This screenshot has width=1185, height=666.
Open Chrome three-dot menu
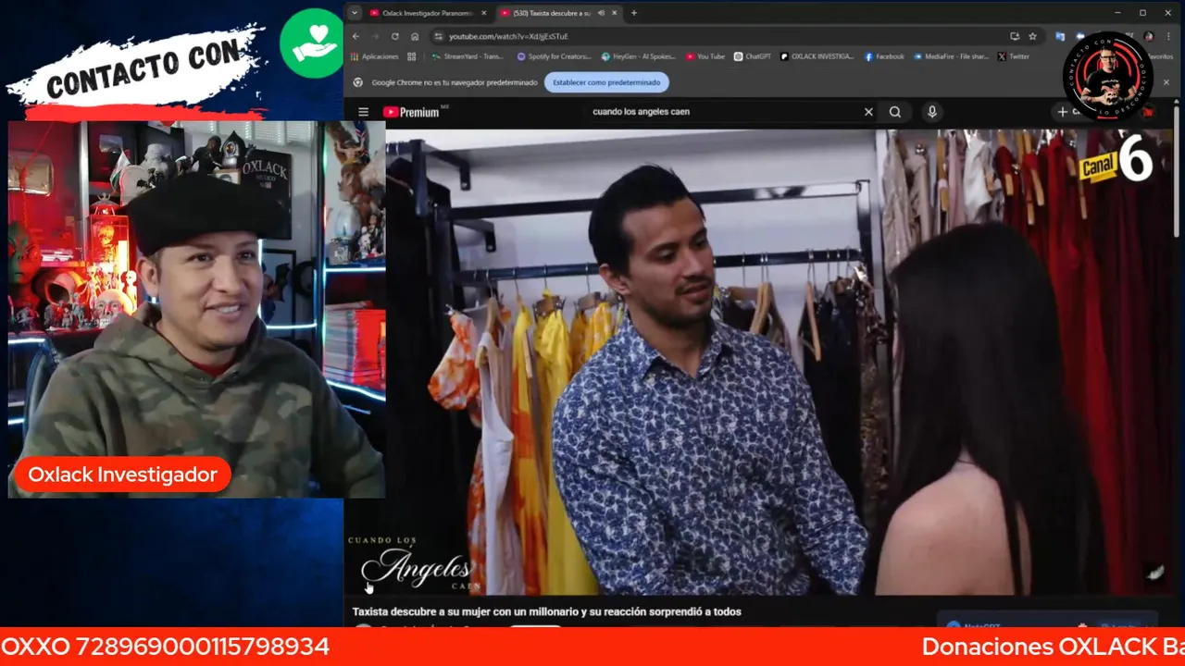coord(1166,36)
